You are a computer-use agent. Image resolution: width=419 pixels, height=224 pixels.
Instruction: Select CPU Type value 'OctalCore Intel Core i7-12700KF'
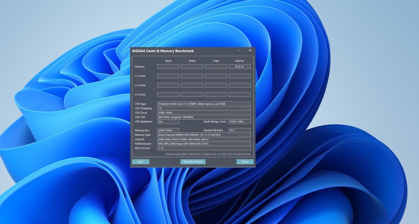click(204, 104)
